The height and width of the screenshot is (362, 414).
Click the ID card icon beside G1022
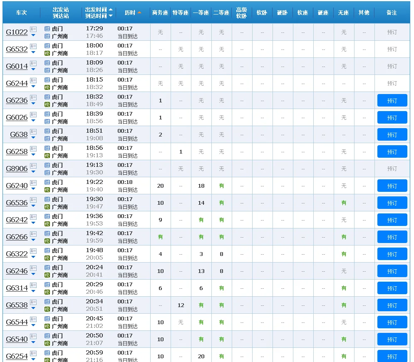click(33, 29)
